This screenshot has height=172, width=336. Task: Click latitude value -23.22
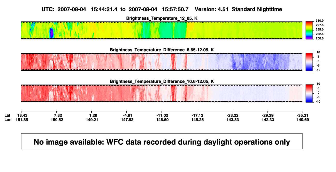coord(233,115)
